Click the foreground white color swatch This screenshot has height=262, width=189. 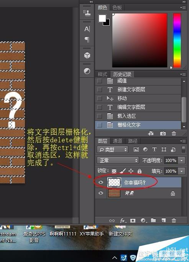(x=102, y=18)
